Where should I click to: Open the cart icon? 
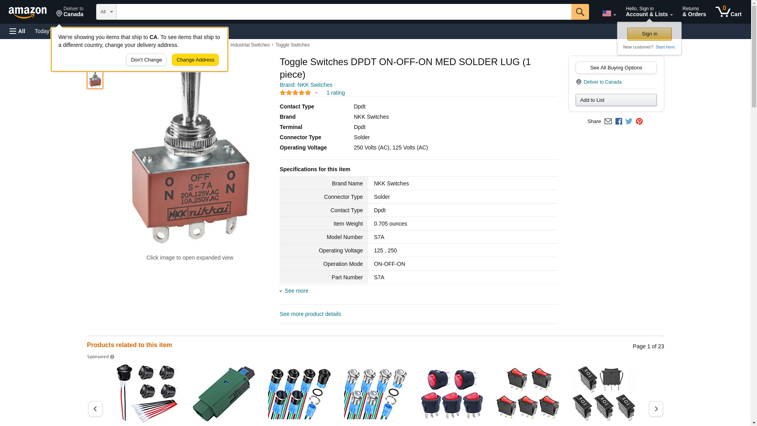tap(729, 12)
